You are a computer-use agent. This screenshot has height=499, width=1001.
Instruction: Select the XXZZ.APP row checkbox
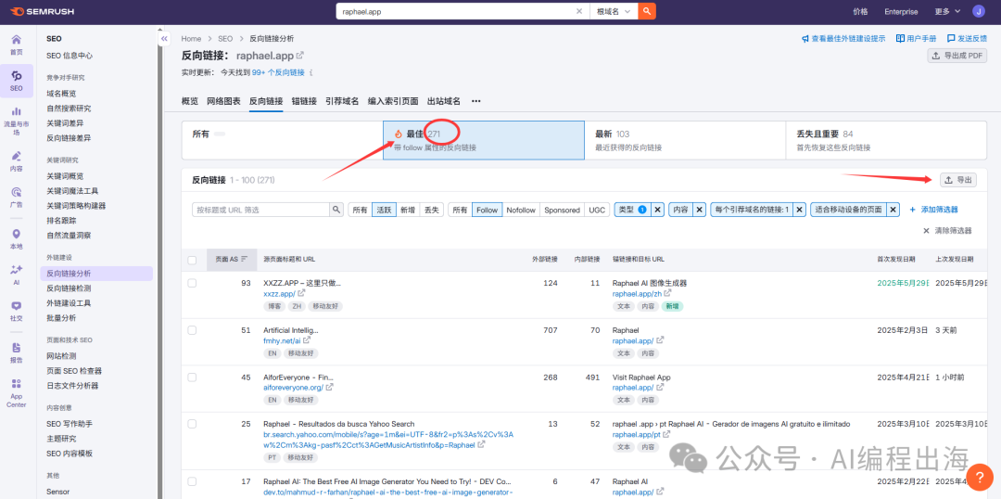[x=192, y=283]
